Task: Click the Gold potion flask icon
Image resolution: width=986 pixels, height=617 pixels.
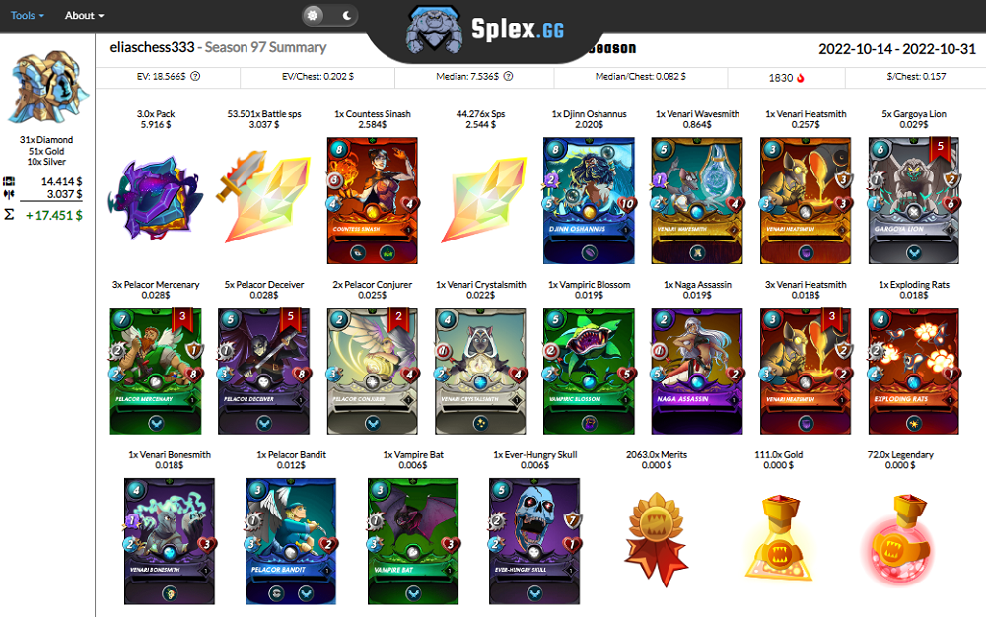Action: (x=779, y=538)
